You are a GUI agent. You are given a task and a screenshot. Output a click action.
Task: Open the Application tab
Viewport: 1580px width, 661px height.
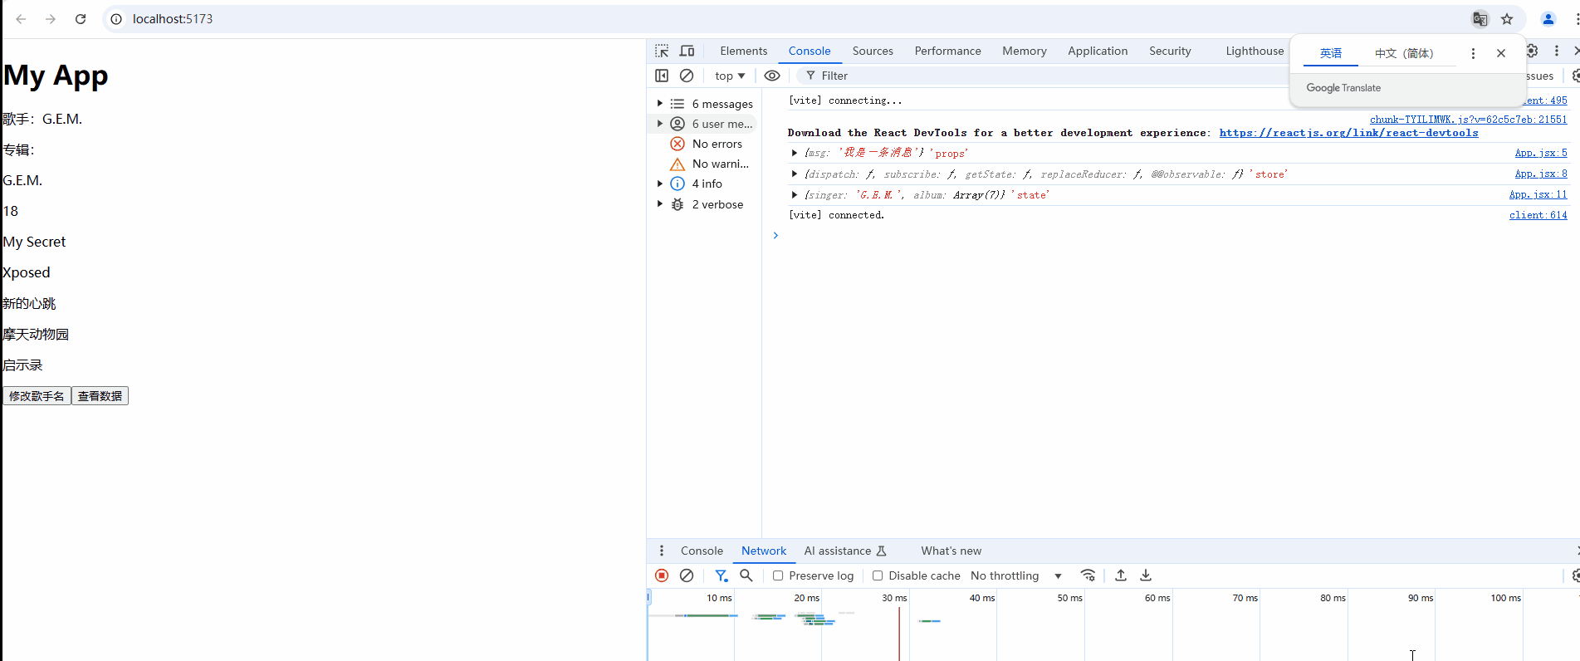pos(1098,51)
